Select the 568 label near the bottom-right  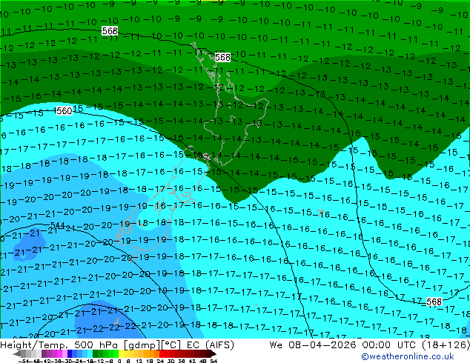(434, 302)
